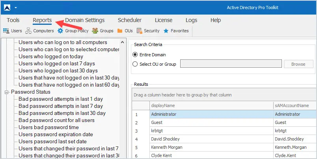The width and height of the screenshot is (317, 159).
Task: Collapse the Password Status tree node
Action: (x=7, y=92)
